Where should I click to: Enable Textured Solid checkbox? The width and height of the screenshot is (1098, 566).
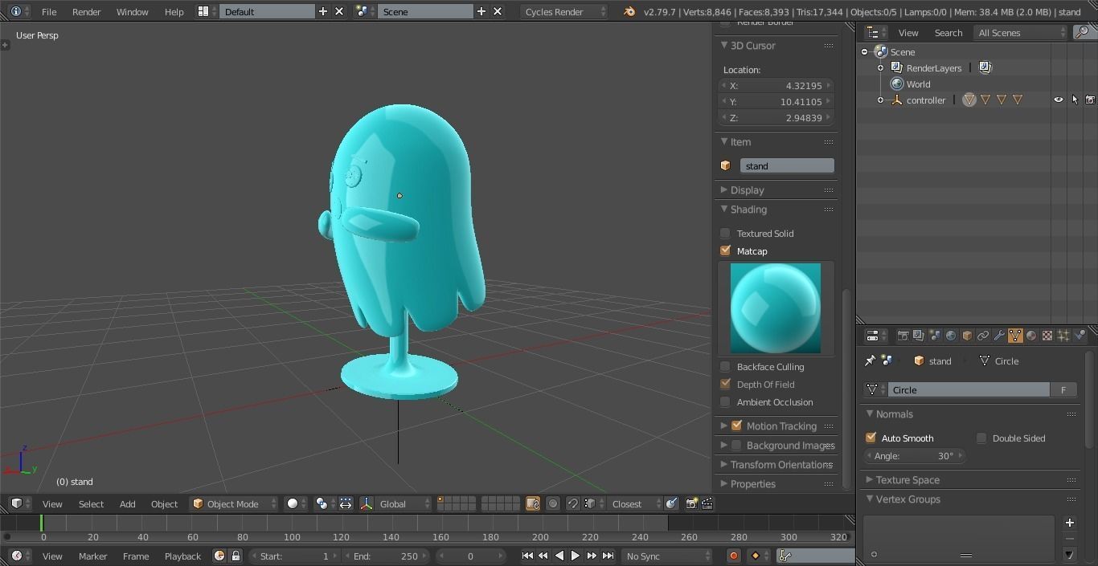pyautogui.click(x=726, y=234)
